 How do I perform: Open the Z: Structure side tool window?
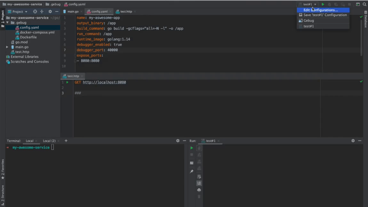[x=3, y=195]
